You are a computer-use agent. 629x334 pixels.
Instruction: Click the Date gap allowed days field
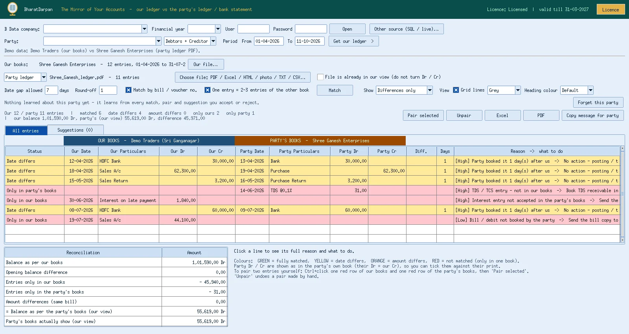[x=51, y=90]
